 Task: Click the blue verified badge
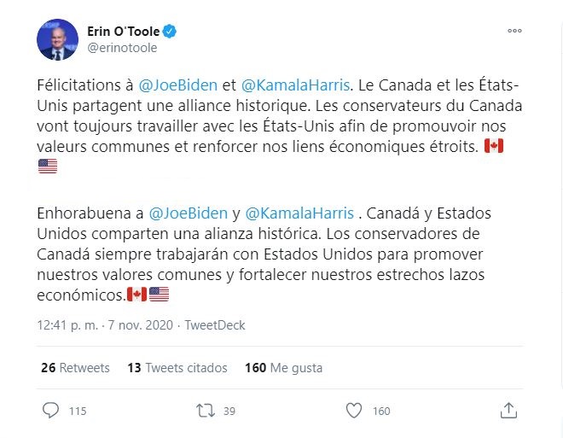point(170,32)
